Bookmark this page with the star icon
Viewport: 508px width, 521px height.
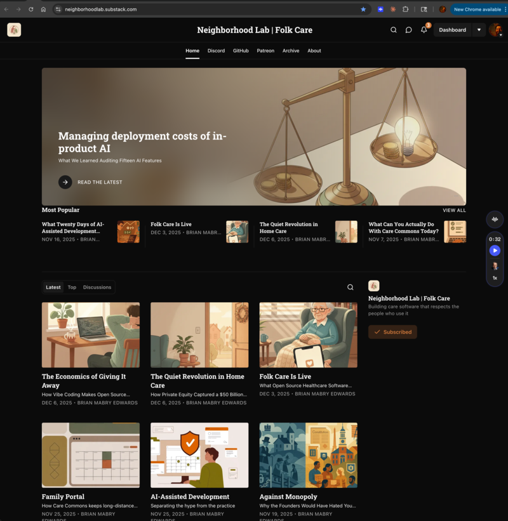(363, 10)
